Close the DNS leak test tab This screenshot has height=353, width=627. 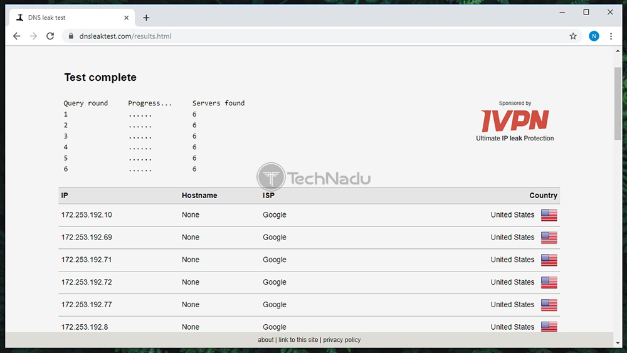[x=127, y=18]
